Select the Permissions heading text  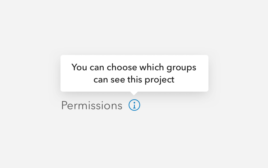(x=91, y=105)
